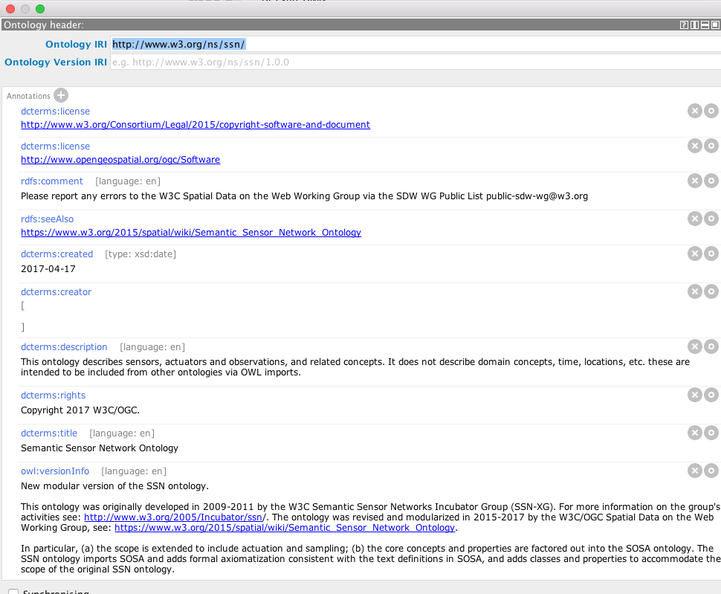Click the Ontology IRI field

pyautogui.click(x=416, y=44)
